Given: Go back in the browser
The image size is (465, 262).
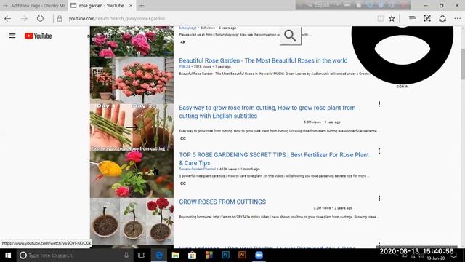Looking at the screenshot, I should pyautogui.click(x=8, y=19).
